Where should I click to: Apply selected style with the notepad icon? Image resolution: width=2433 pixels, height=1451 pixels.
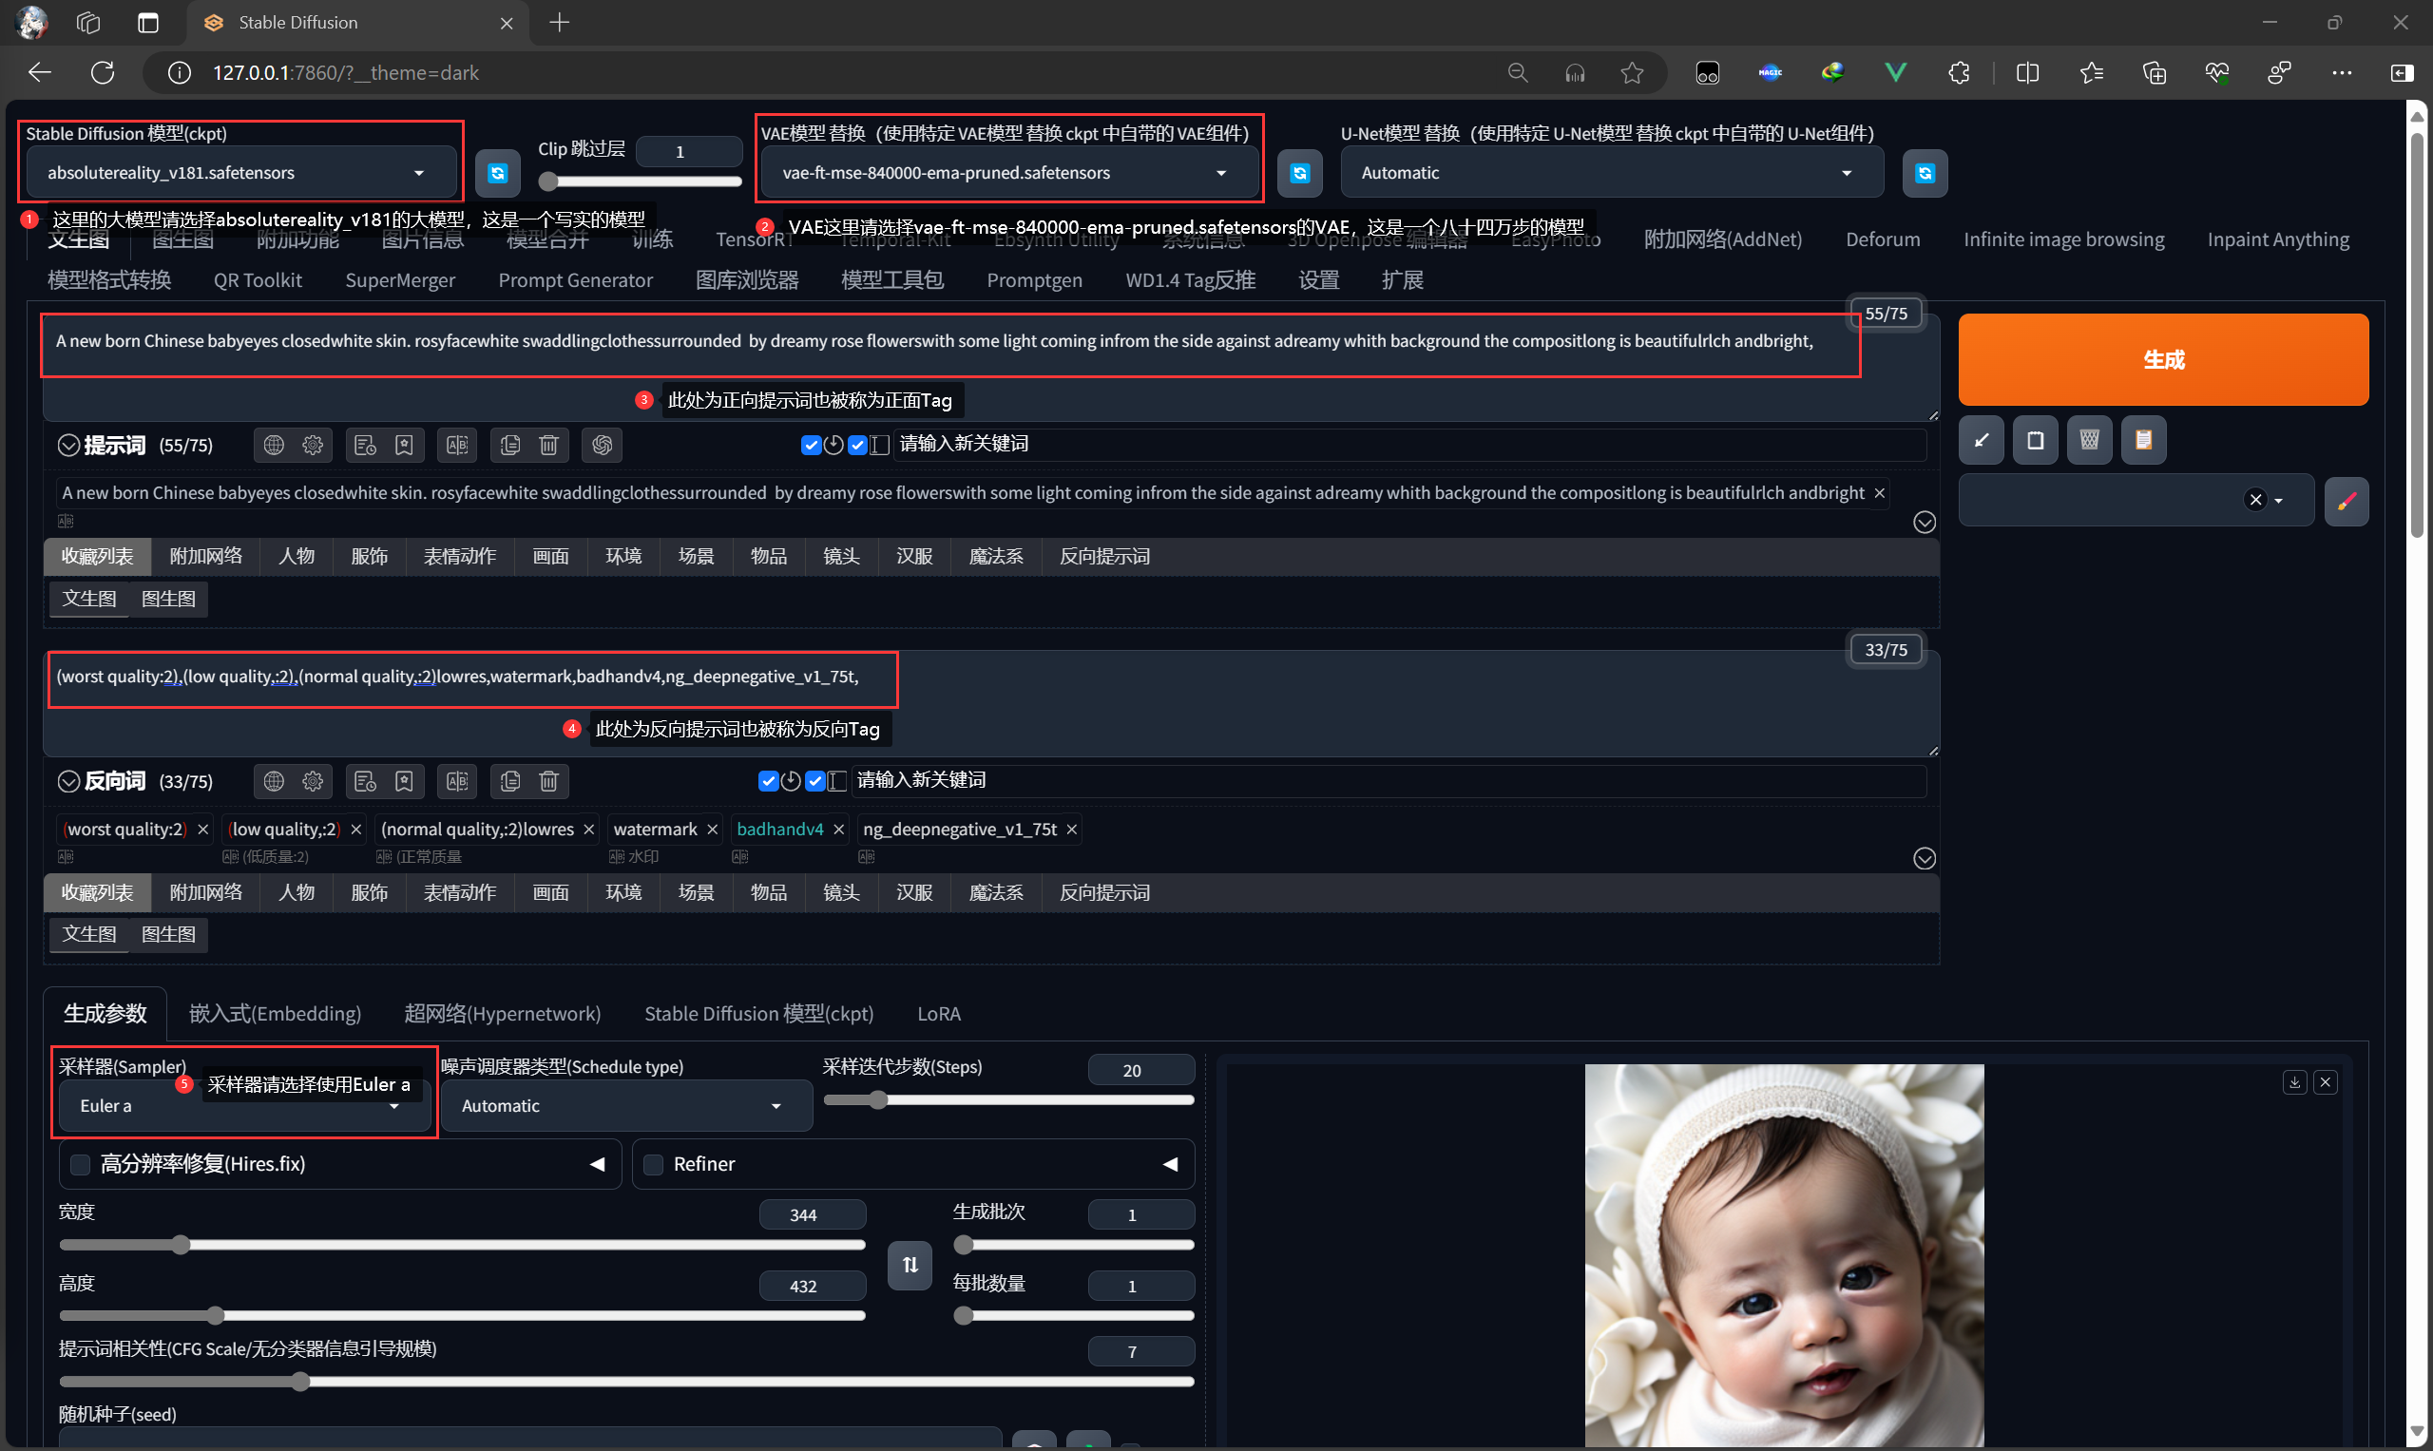click(2143, 440)
